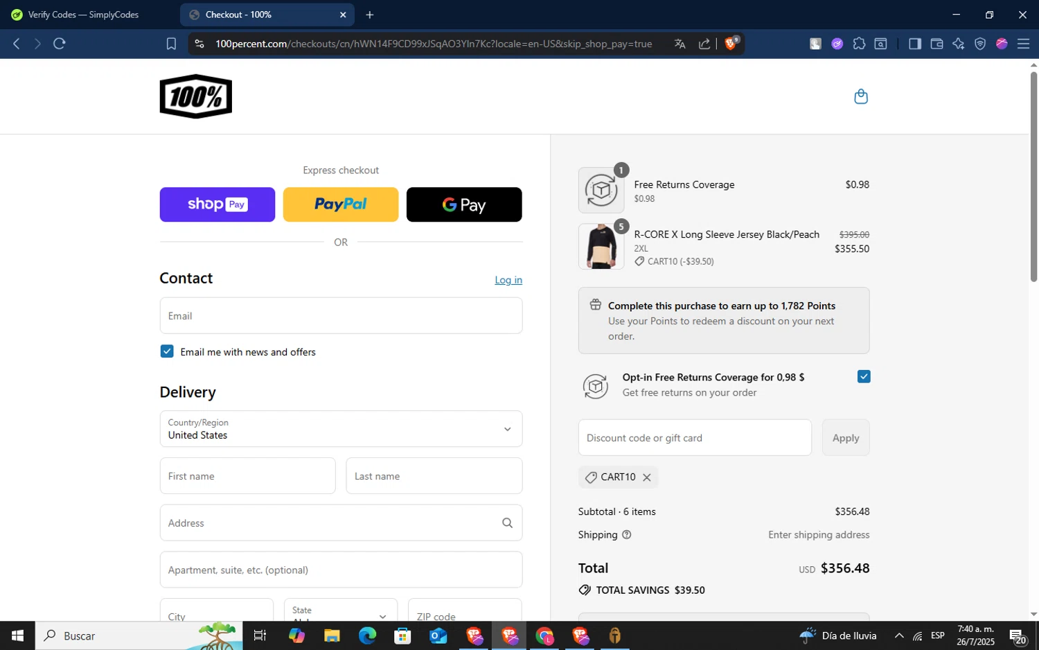Toggle Opt-in Free Returns Coverage checkbox

[x=864, y=376]
